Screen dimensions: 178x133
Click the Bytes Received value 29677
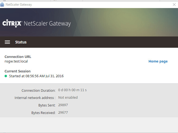(63, 113)
